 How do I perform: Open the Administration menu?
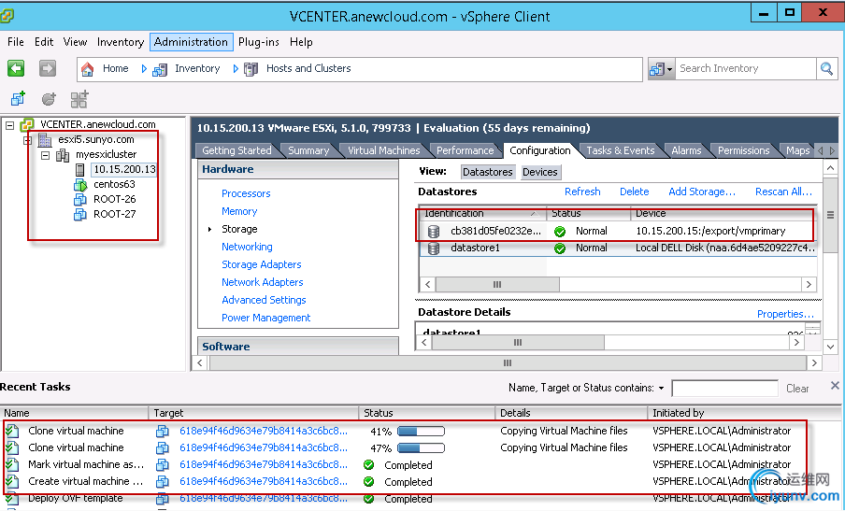pos(191,42)
